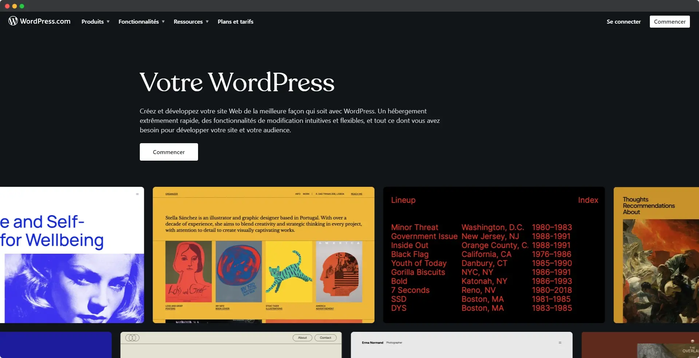Click Reno, NV location text
The height and width of the screenshot is (358, 699).
pyautogui.click(x=478, y=290)
